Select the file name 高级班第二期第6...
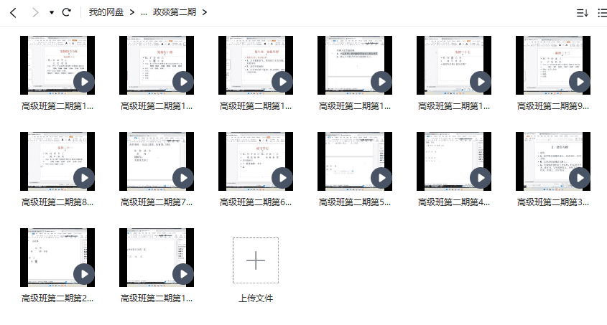Image resolution: width=607 pixels, height=325 pixels. 256,202
